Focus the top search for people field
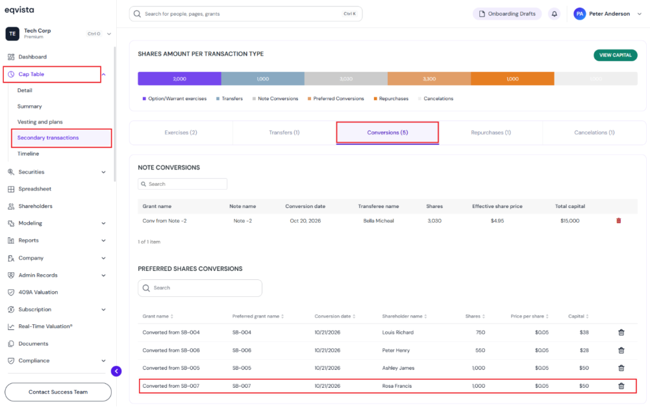 click(246, 14)
